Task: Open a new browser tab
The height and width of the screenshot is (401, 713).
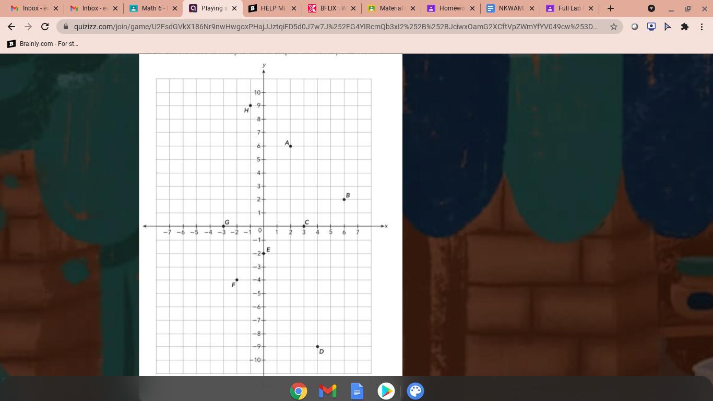Action: [x=611, y=8]
